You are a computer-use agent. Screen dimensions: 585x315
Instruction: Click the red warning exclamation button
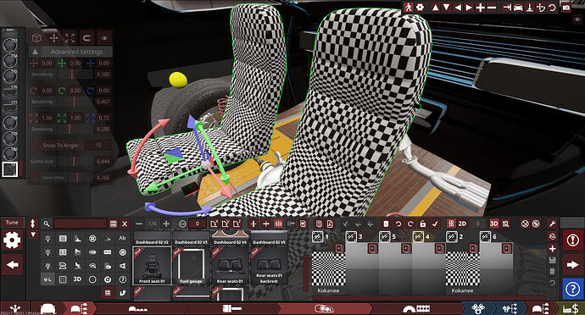(x=572, y=240)
